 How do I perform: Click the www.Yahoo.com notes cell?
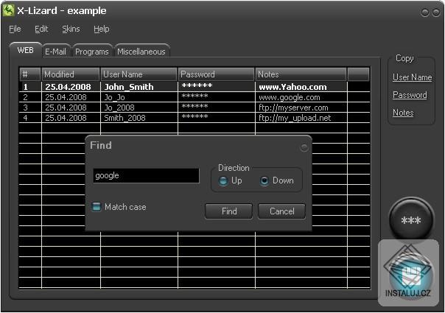[301, 87]
